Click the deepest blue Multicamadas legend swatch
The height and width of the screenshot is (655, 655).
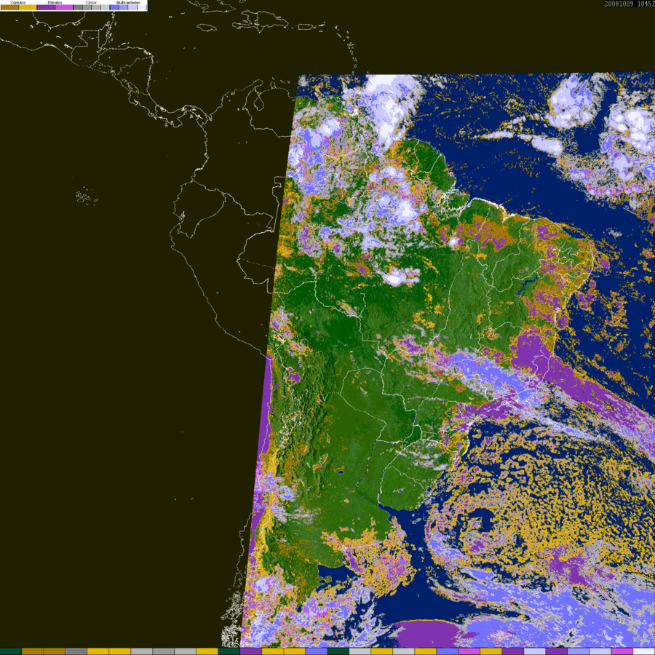[114, 7]
